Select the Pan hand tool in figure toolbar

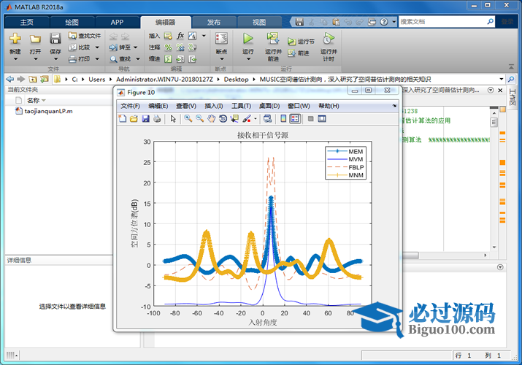click(211, 118)
